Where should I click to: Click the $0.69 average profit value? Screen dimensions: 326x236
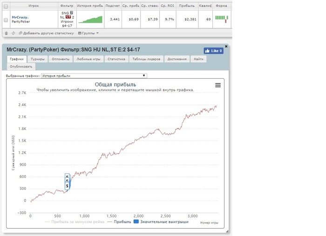pyautogui.click(x=134, y=20)
